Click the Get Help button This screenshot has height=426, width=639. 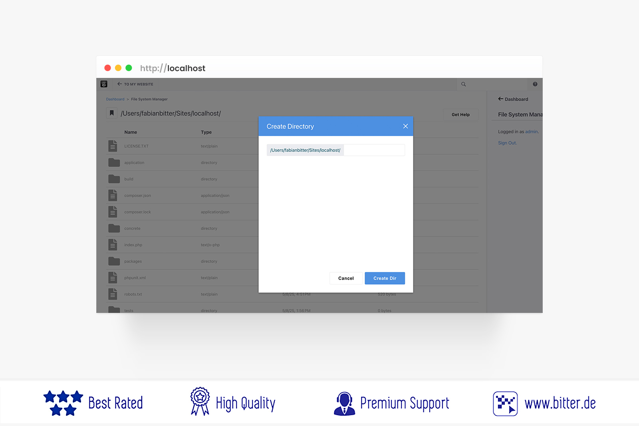(460, 114)
